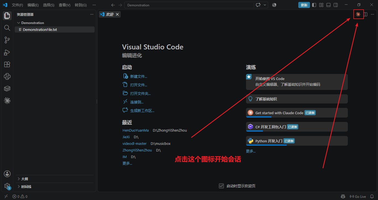The height and width of the screenshot is (200, 378).
Task: Open Get started with Claude Code walkthrough
Action: coord(297,113)
